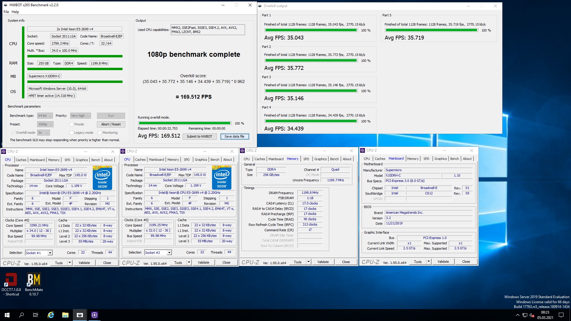Click Validate in the Mainboard CPU-Z window

443,262
